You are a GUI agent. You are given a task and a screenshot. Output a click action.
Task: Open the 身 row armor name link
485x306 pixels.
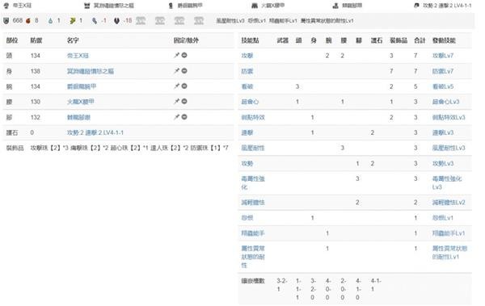pyautogui.click(x=91, y=71)
